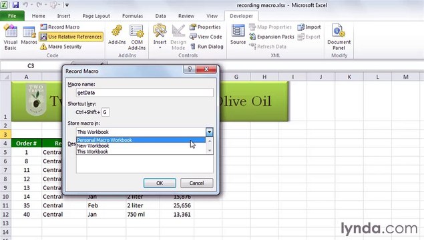The height and width of the screenshot is (240, 424).
Task: Switch to the Page Layout tab
Action: point(96,16)
